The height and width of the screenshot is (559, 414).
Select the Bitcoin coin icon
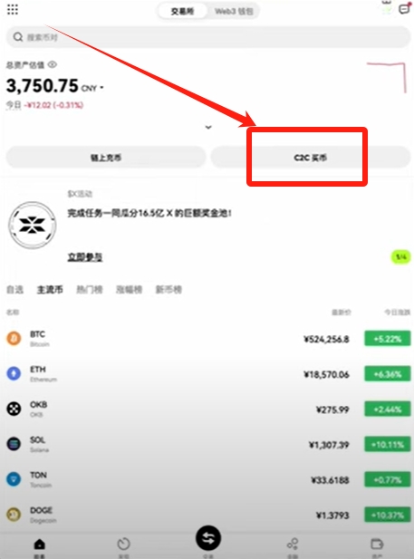pos(14,338)
